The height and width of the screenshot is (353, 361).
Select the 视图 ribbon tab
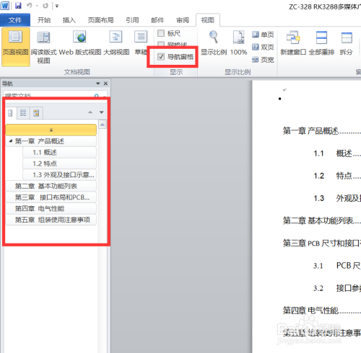[208, 20]
